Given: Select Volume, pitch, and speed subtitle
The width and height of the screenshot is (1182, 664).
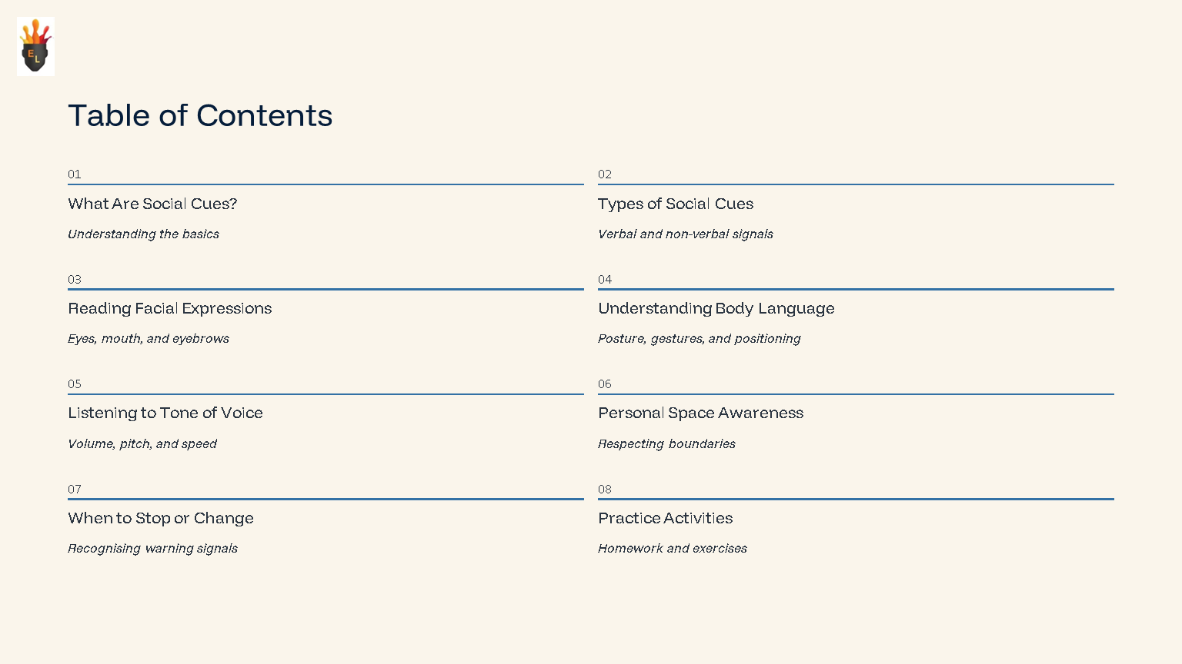Looking at the screenshot, I should point(142,444).
